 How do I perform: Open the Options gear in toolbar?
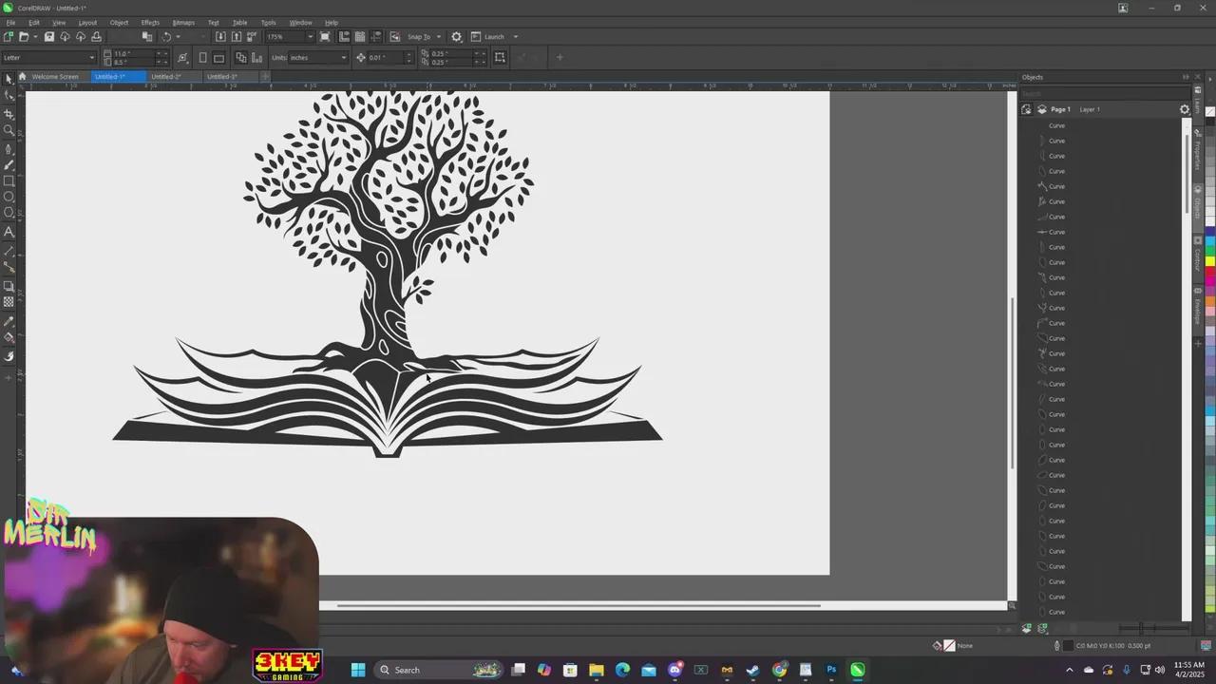click(456, 37)
